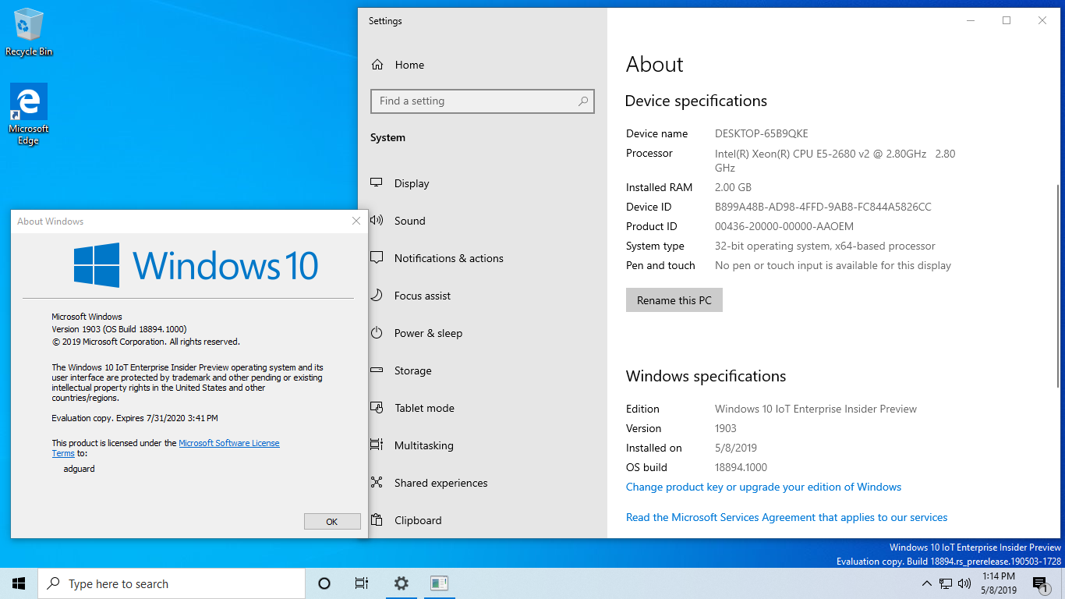Click the OS build value 18894.1000
Image resolution: width=1065 pixels, height=599 pixels.
click(x=741, y=467)
